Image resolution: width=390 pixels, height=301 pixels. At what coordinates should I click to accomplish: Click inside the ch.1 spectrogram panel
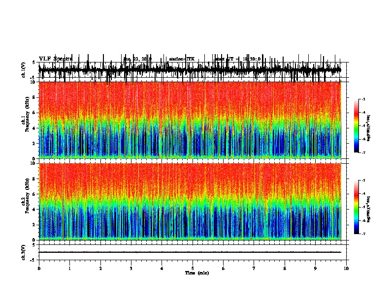click(190, 120)
